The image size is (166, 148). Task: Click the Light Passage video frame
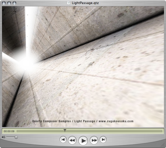click(83, 66)
